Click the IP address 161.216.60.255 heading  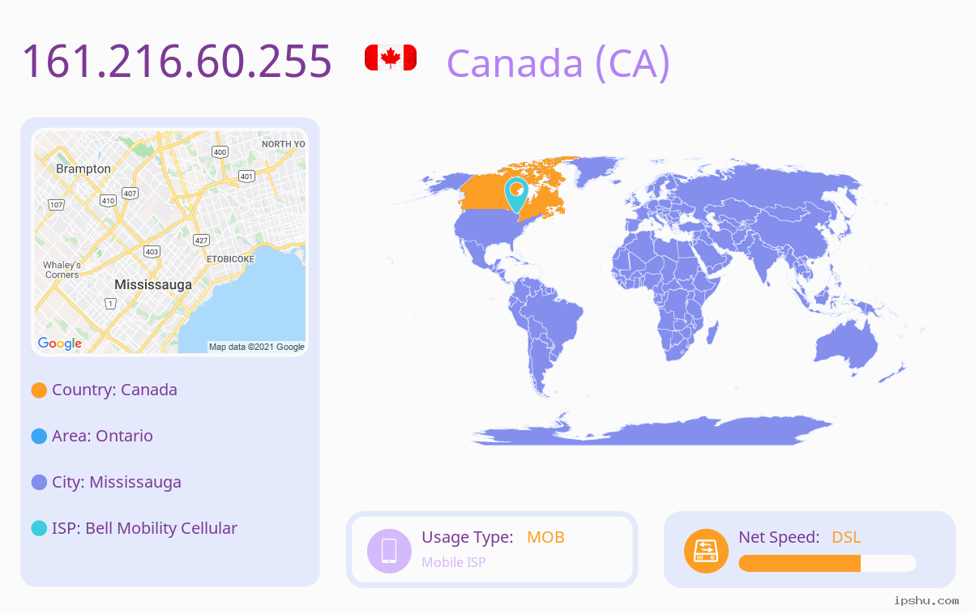(177, 61)
